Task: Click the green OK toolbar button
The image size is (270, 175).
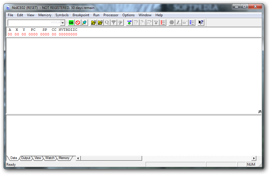Action: click(x=71, y=23)
